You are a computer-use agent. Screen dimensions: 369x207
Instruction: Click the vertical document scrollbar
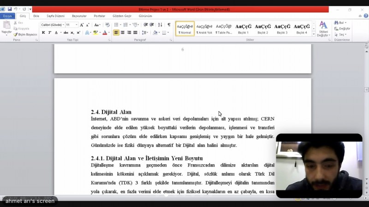(x=366, y=115)
